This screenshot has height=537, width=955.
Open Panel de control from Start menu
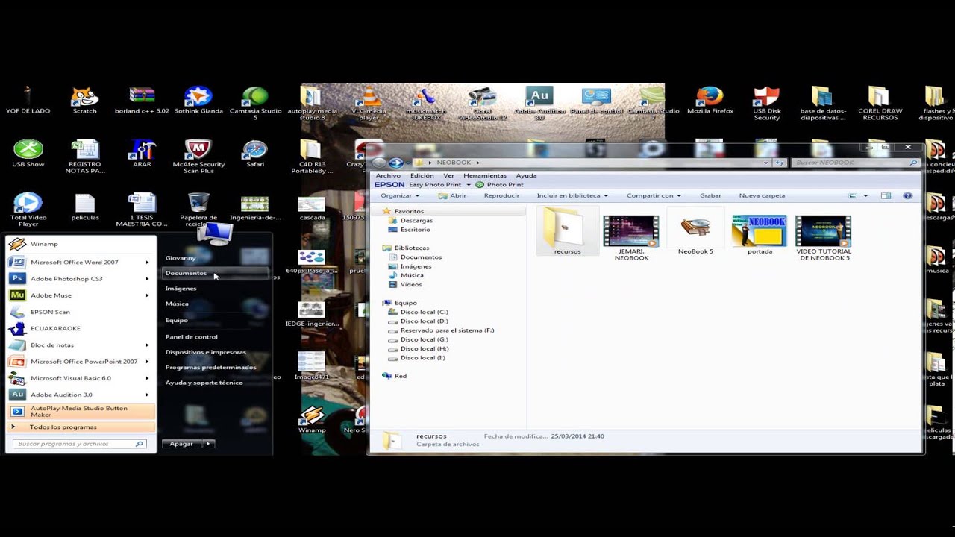192,337
